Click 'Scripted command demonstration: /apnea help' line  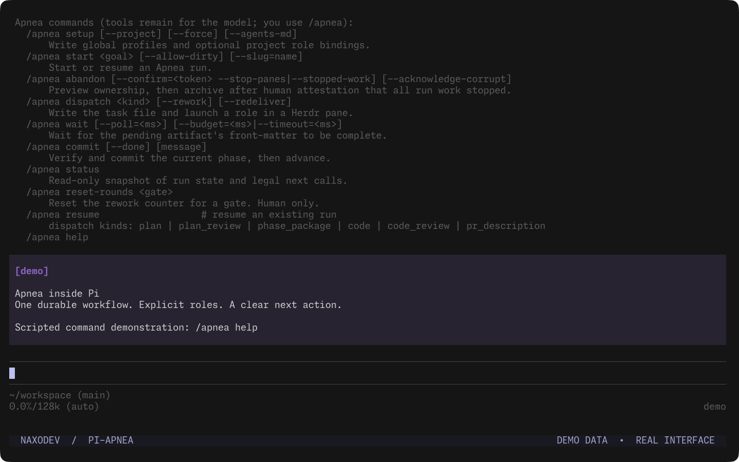pyautogui.click(x=136, y=328)
